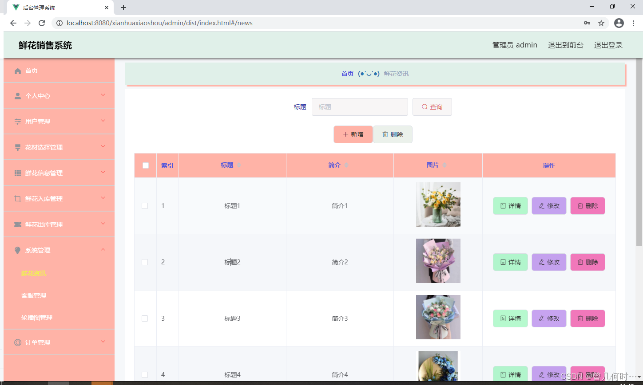Click the bouquet thumbnail in row 标题3
This screenshot has width=643, height=385.
click(x=438, y=317)
